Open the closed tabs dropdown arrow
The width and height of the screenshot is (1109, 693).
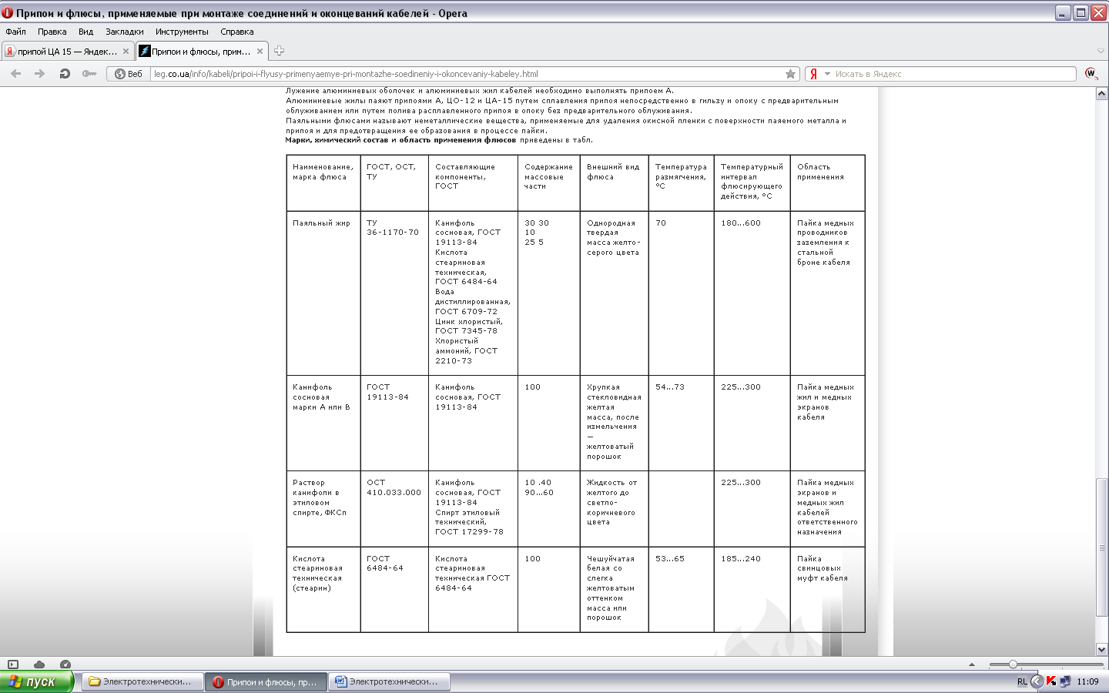[x=1101, y=51]
